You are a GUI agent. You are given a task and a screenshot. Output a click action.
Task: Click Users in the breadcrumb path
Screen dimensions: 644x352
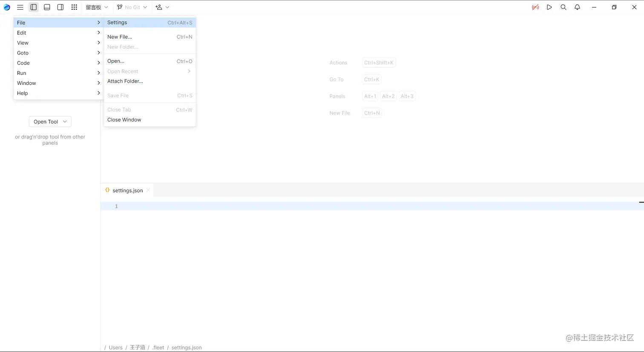(115, 348)
